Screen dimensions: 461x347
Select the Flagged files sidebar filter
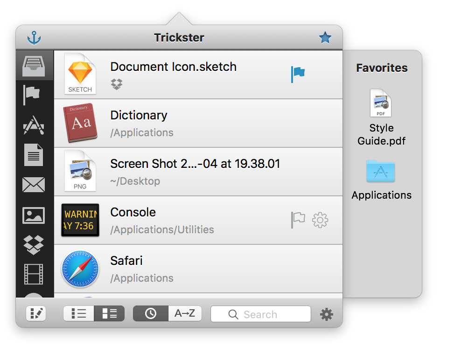(31, 95)
